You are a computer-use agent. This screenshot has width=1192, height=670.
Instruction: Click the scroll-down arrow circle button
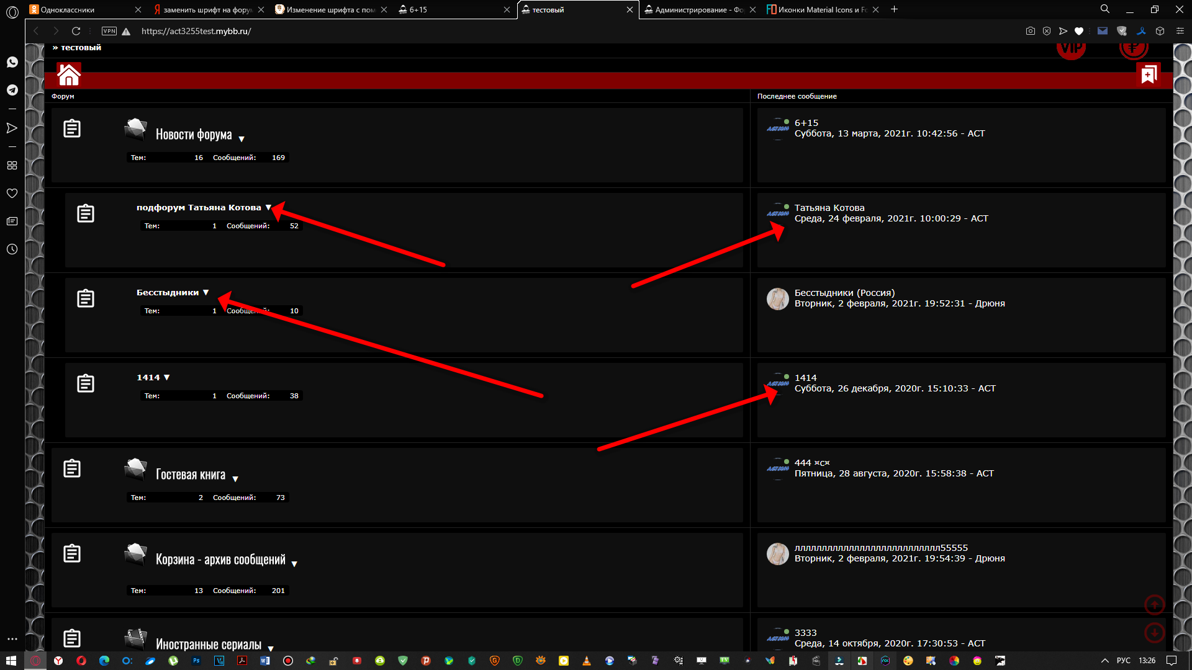click(1154, 633)
